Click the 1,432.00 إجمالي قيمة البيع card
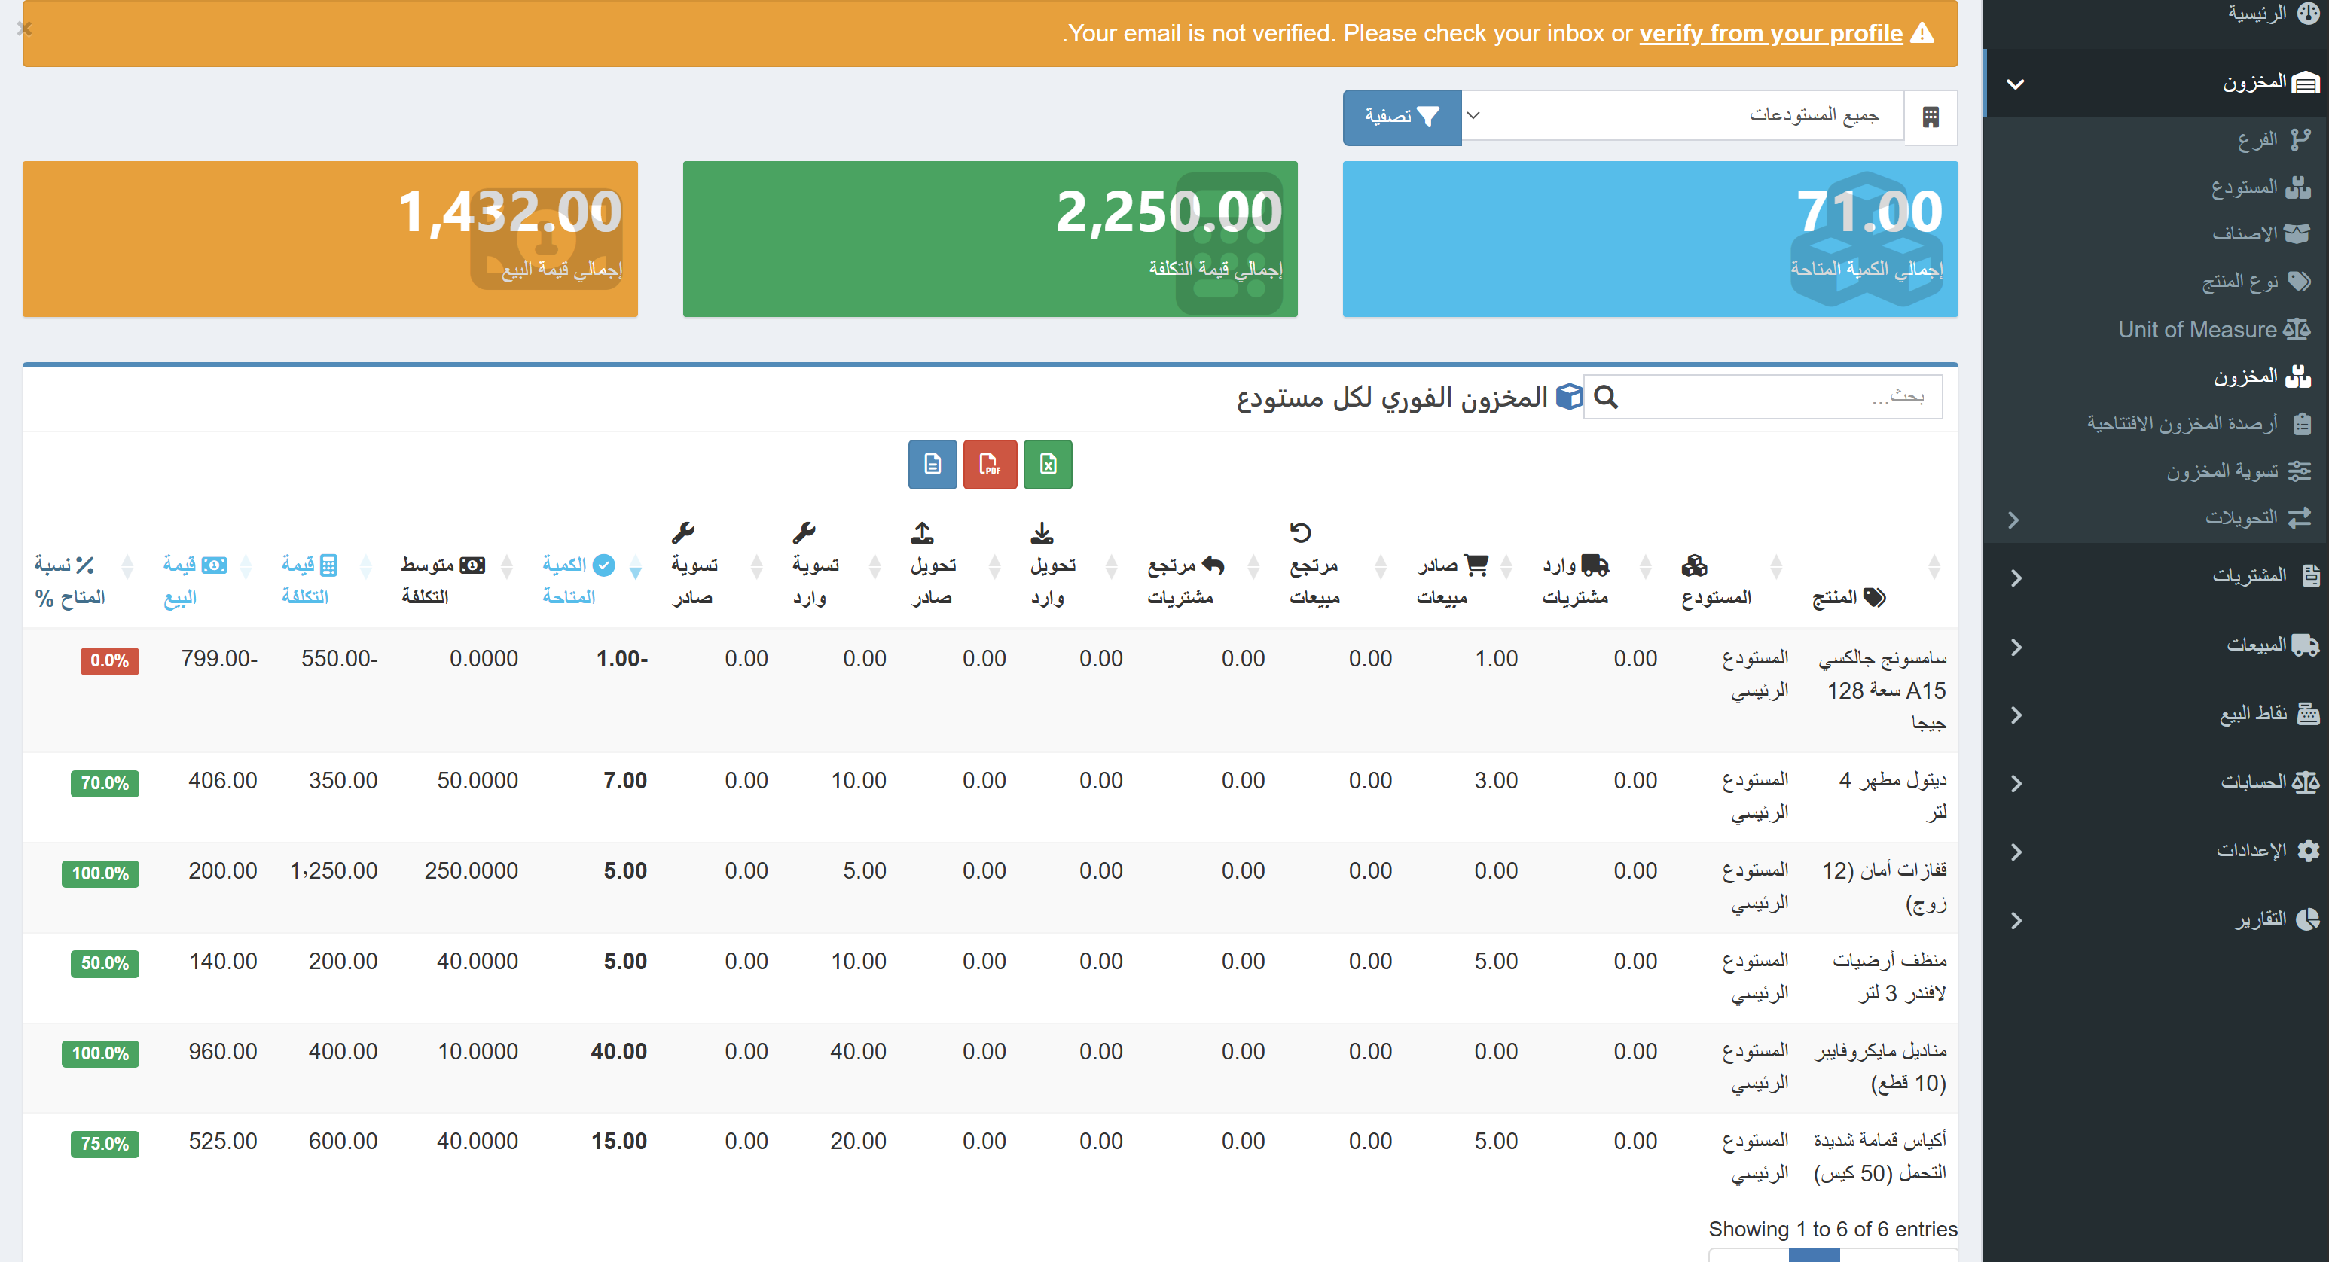2329x1262 pixels. [x=330, y=239]
